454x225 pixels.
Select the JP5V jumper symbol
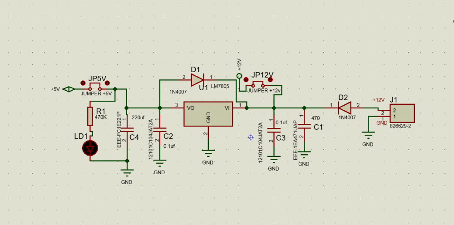tap(95, 87)
